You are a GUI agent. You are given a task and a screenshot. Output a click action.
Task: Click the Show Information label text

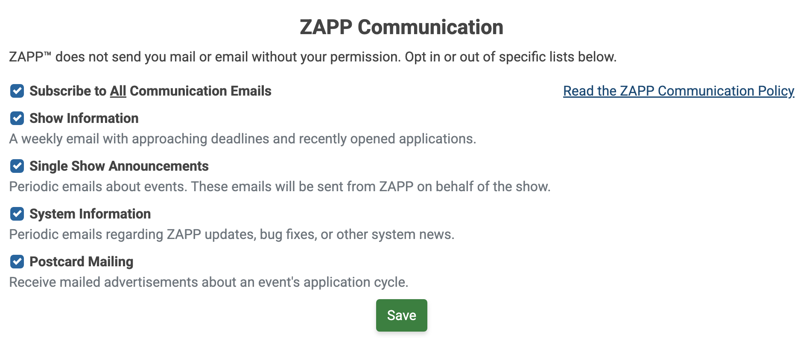click(84, 118)
